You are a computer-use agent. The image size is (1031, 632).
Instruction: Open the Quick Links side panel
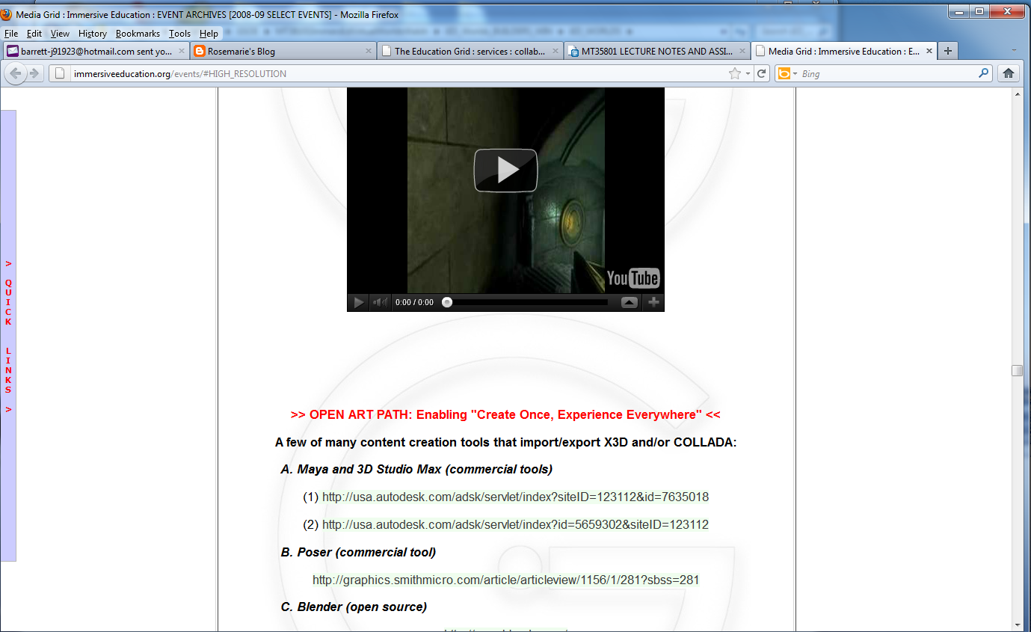click(x=8, y=336)
